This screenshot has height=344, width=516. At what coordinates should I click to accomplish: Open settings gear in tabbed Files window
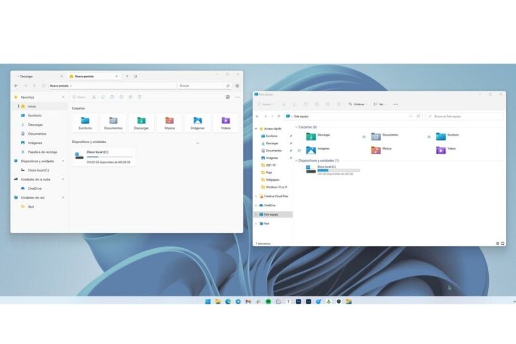(237, 85)
